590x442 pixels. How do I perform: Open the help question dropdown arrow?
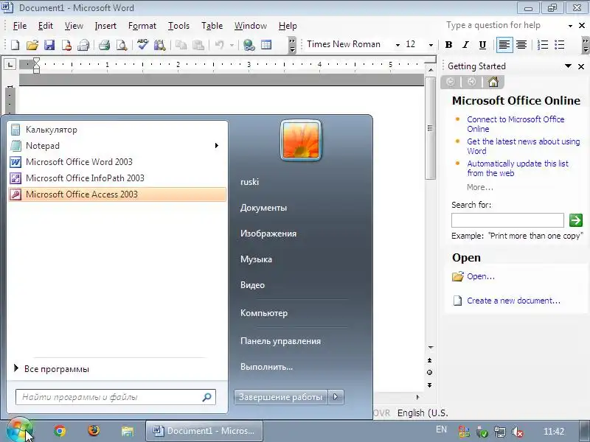tap(570, 26)
